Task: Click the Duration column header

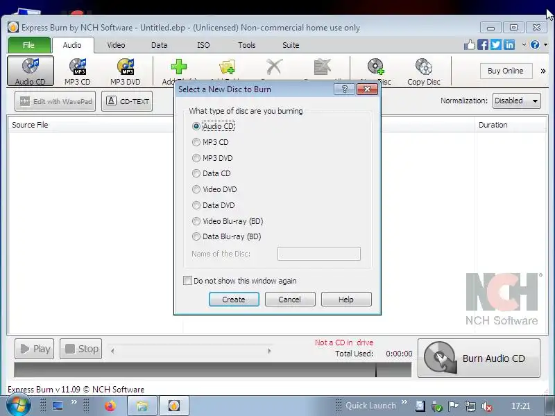Action: tap(510, 125)
